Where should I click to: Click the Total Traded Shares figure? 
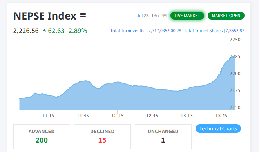click(235, 31)
